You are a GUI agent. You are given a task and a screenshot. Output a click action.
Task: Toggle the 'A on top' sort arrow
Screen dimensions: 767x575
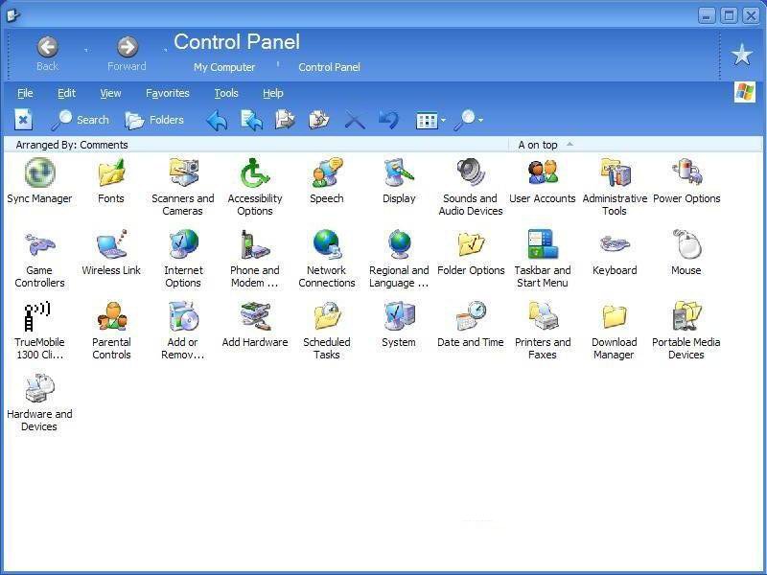pyautogui.click(x=569, y=145)
